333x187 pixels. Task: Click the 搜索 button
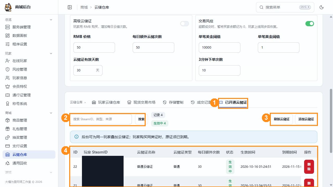141,119
